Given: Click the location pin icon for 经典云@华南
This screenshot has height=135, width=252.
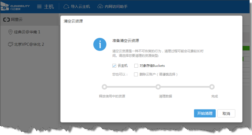Looking at the screenshot, I should pyautogui.click(x=10, y=32).
